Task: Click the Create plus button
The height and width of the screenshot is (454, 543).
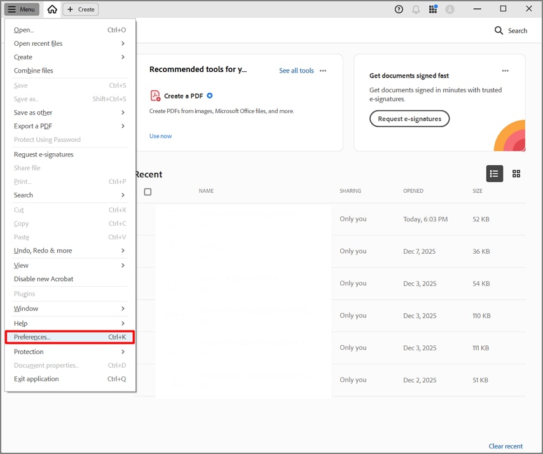Action: 81,10
